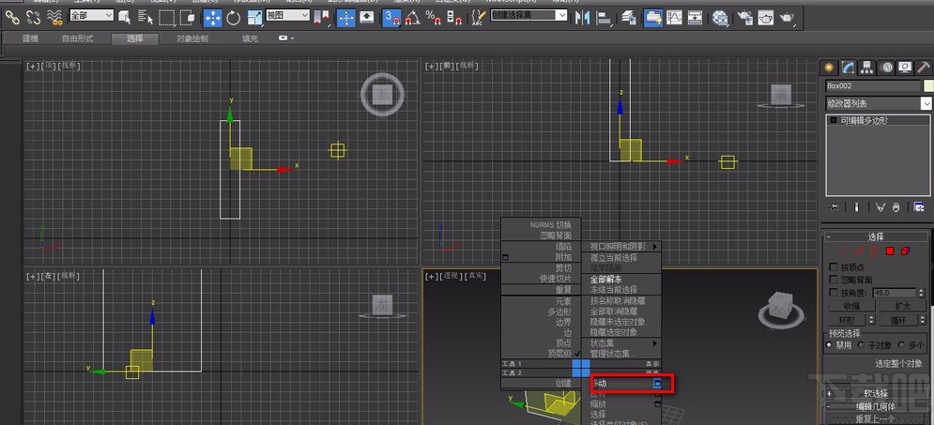
Task: Click the 循环 loop button
Action: point(897,320)
